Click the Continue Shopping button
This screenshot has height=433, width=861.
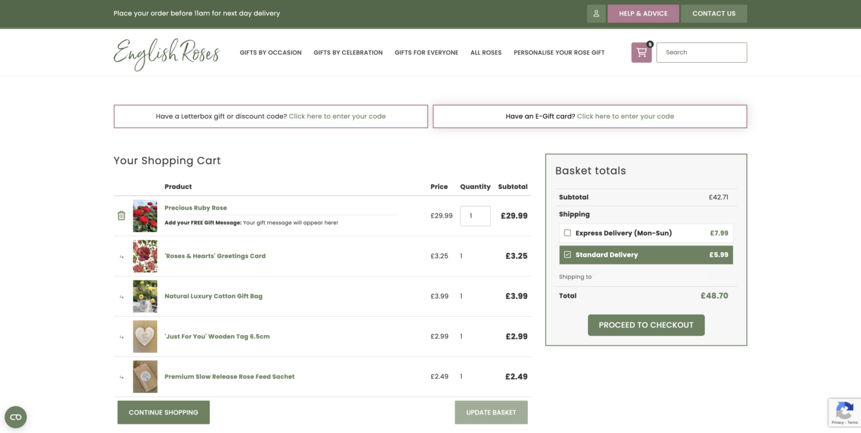164,412
